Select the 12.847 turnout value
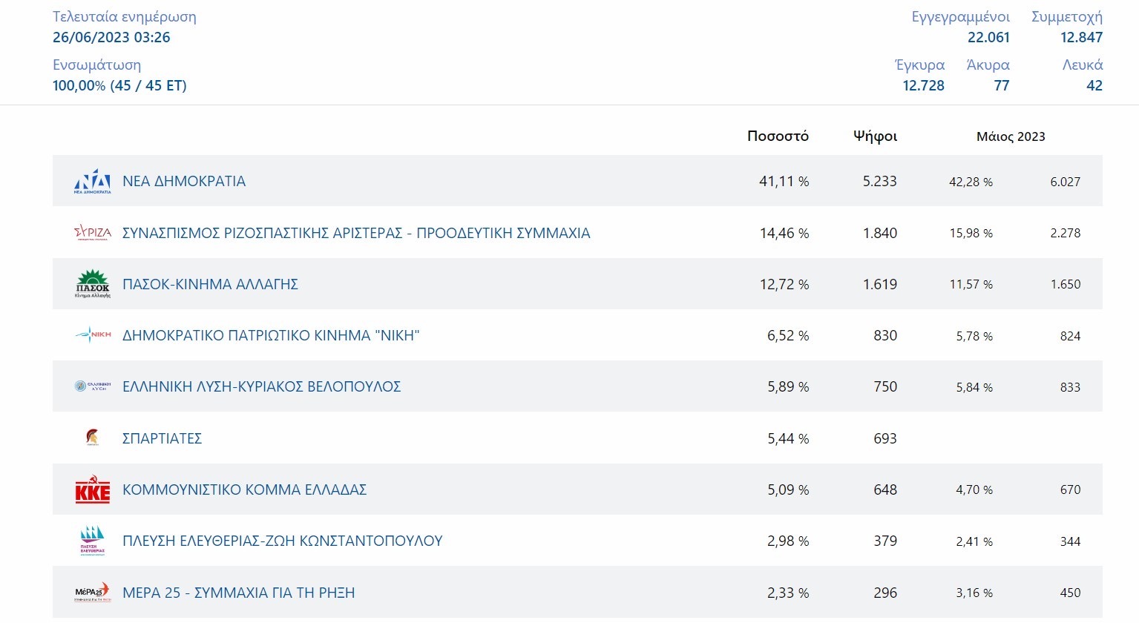1139x623 pixels. pyautogui.click(x=1081, y=37)
